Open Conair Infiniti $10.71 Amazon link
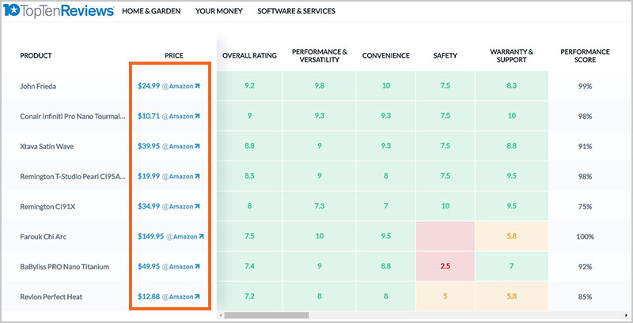 tap(169, 116)
